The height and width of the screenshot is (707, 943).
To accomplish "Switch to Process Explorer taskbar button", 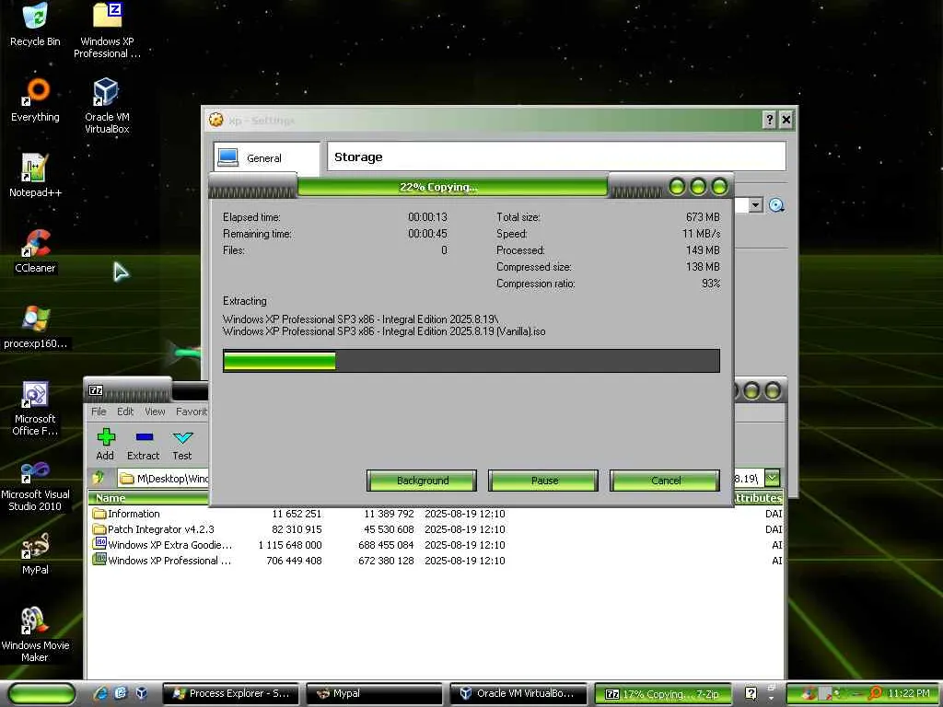I will (231, 693).
